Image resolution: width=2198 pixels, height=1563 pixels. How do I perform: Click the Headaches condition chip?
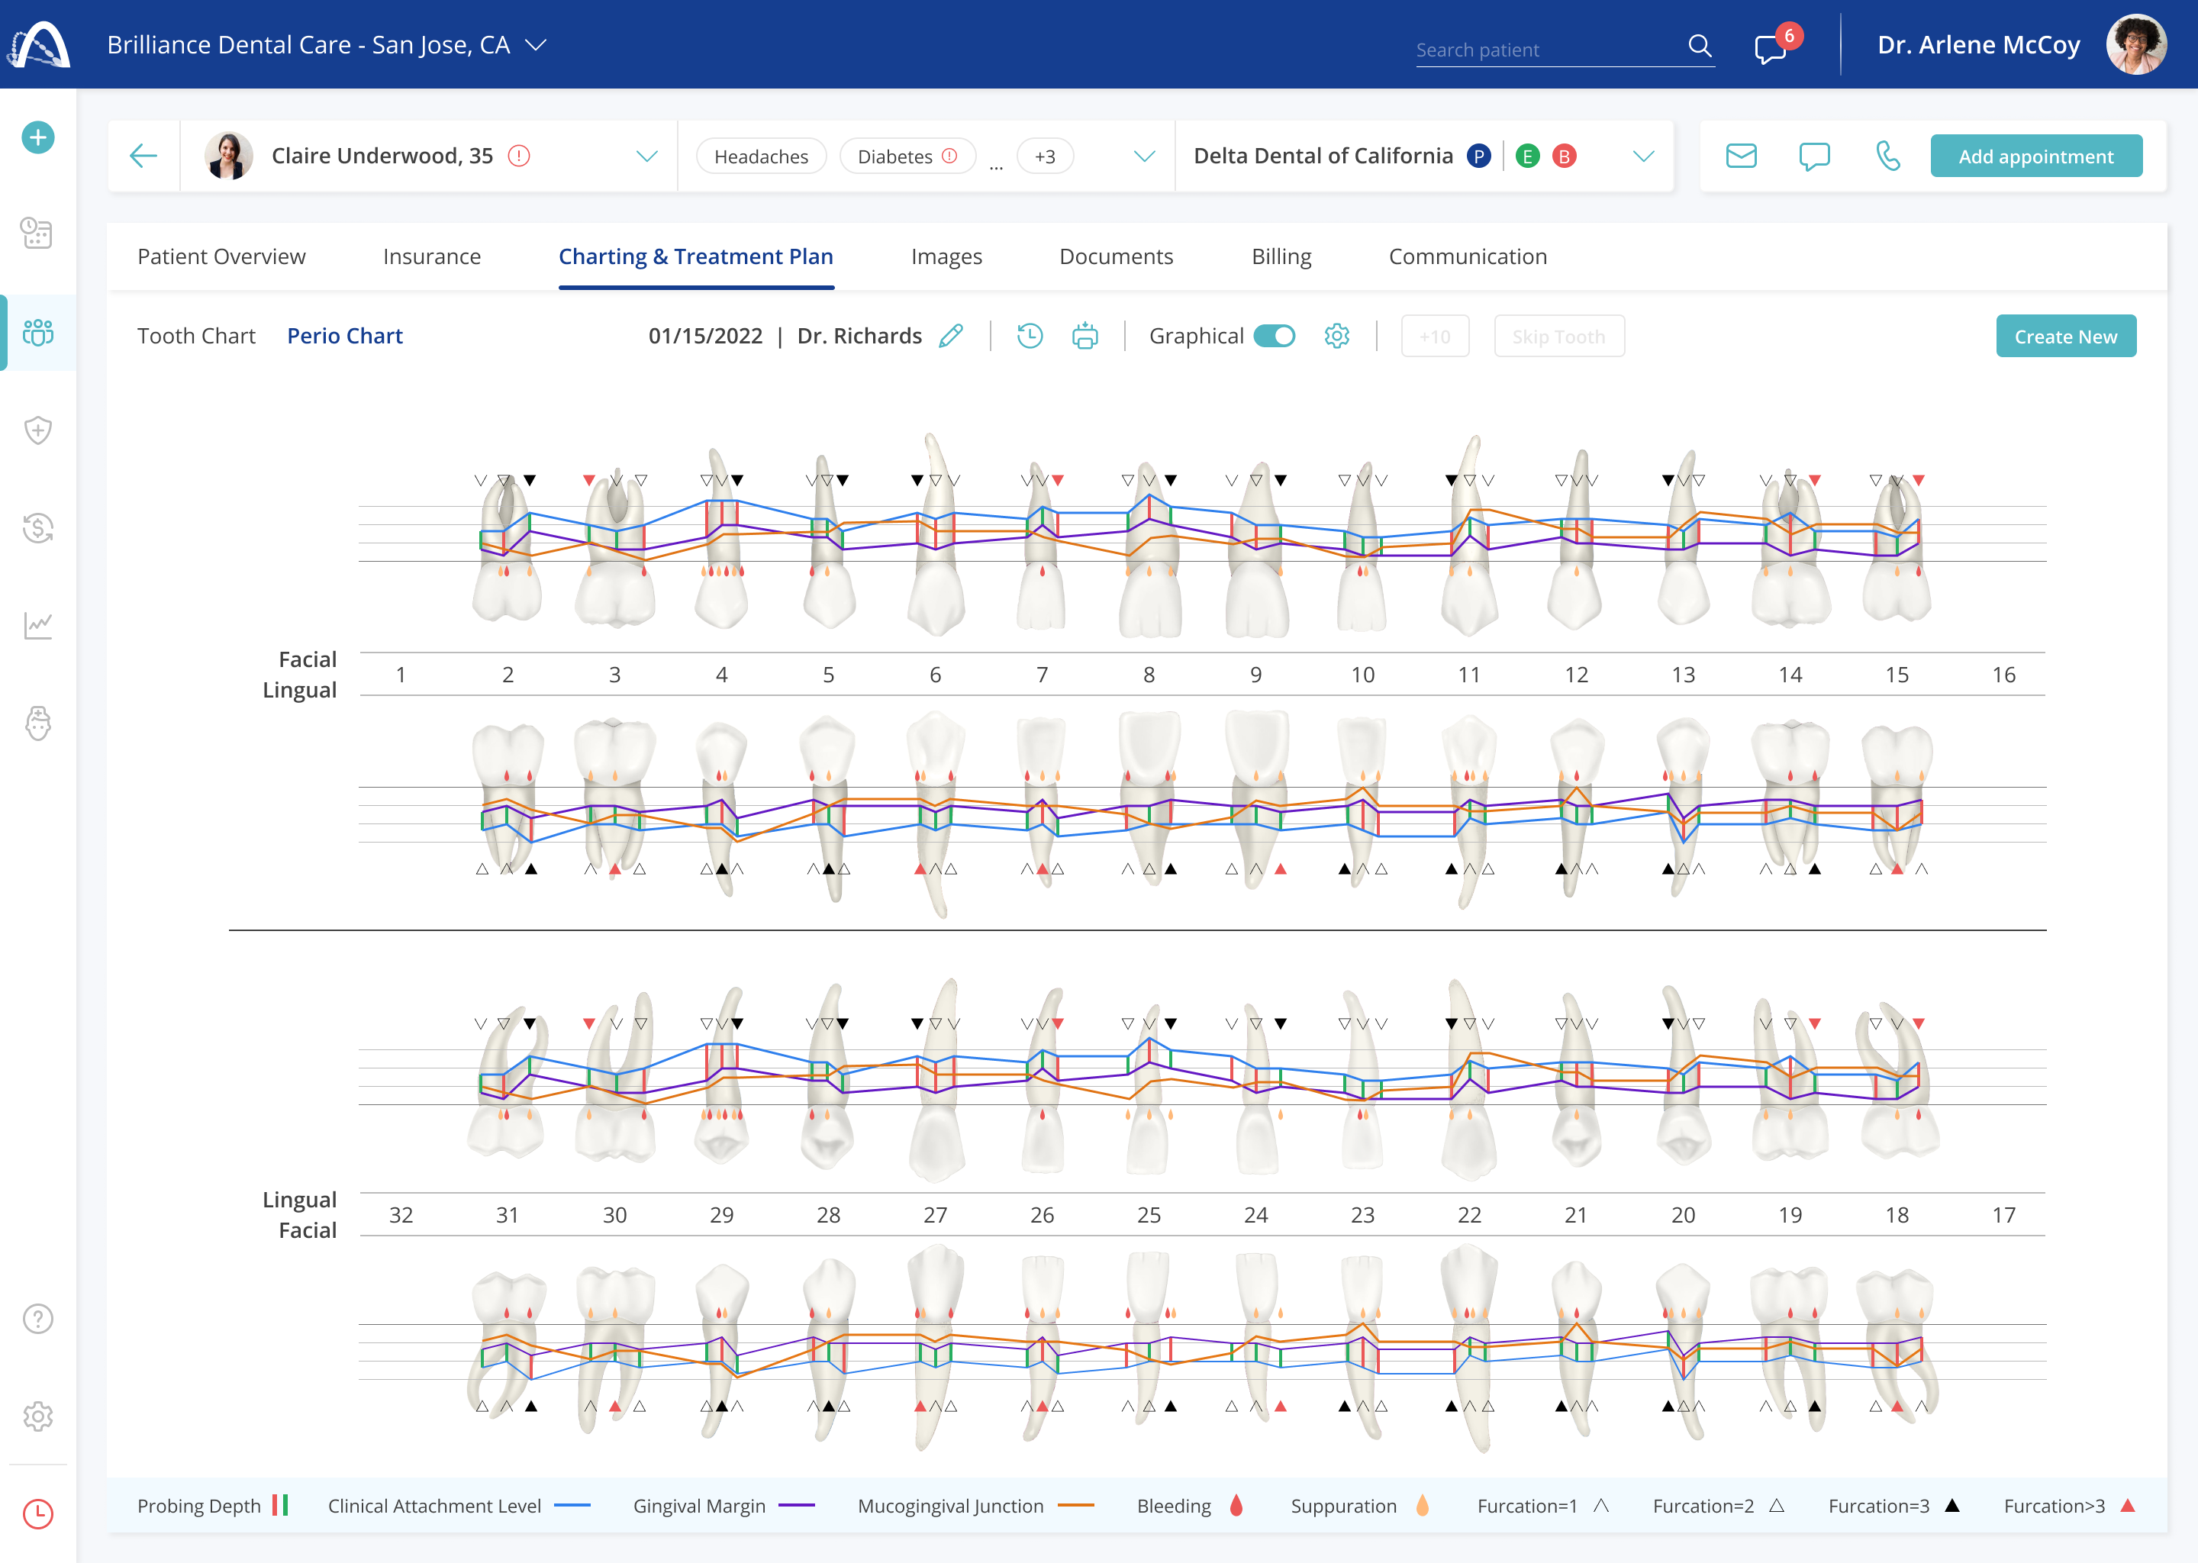point(761,156)
